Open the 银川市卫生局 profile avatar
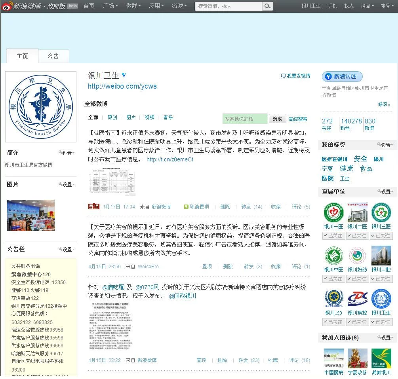This screenshot has width=398, height=379. (x=41, y=107)
